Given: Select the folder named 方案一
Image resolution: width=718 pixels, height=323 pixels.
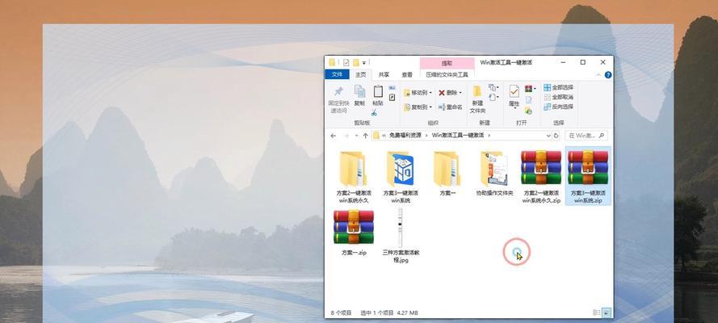Looking at the screenshot, I should pos(447,174).
